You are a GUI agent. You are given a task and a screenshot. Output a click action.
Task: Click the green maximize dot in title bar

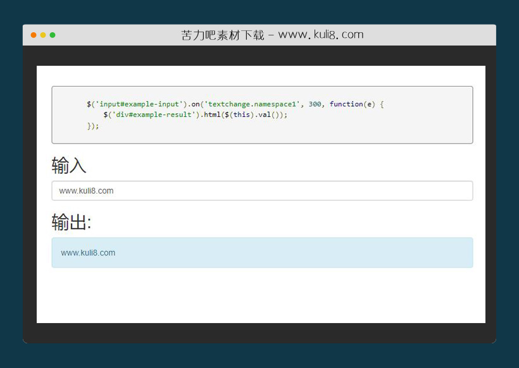point(53,35)
